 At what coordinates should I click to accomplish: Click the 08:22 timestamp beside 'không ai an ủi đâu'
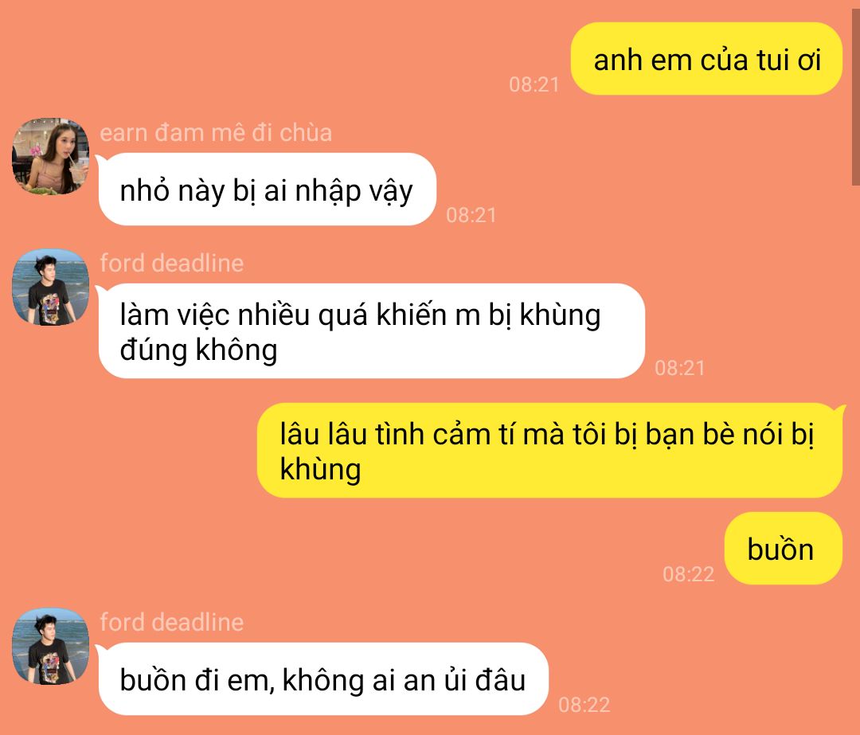(584, 705)
